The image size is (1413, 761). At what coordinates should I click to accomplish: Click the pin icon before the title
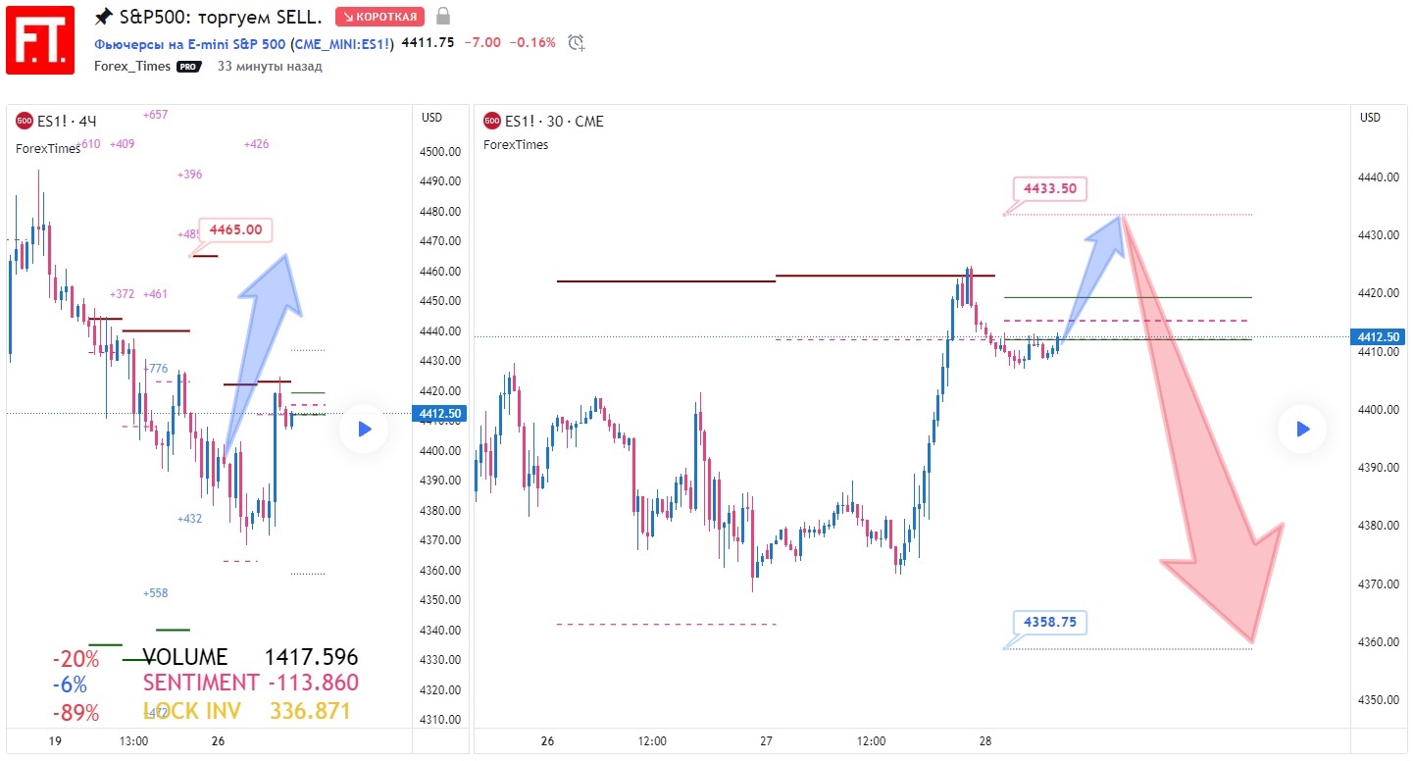pos(104,17)
